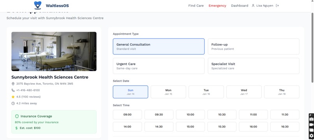This screenshot has width=314, height=140.
Task: Click the Select Date label
Action: point(121,81)
